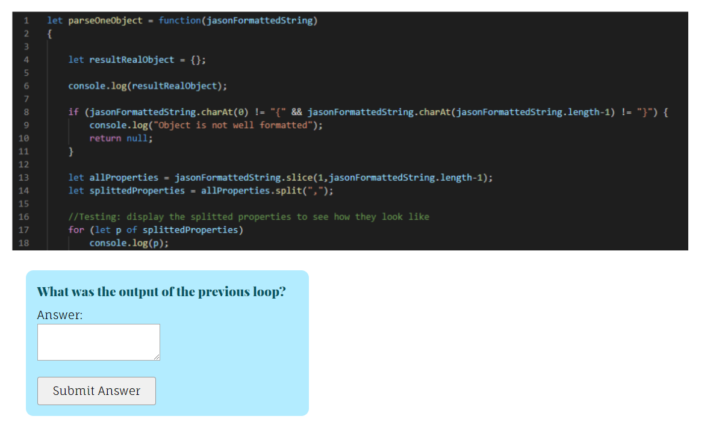The image size is (722, 425).
Task: Click 'for (let p of splittedProperties)' line
Action: click(155, 230)
